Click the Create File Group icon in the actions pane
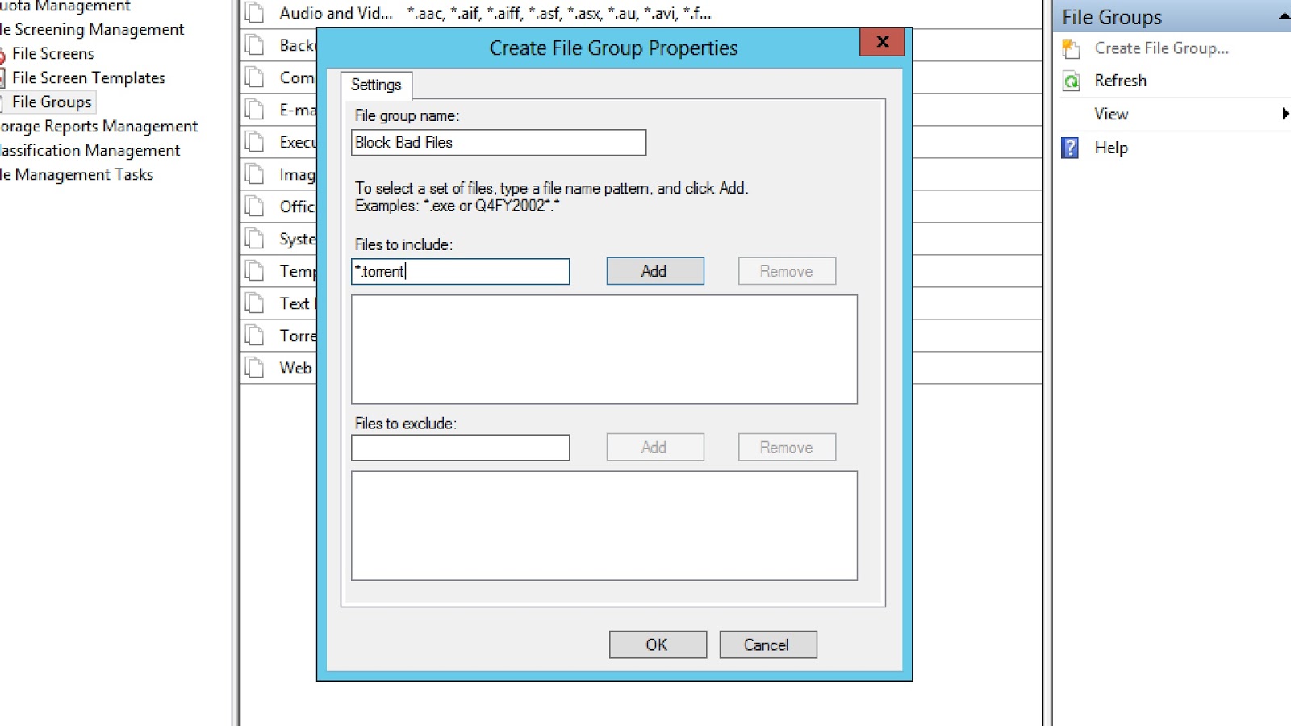The height and width of the screenshot is (726, 1291). pos(1071,48)
